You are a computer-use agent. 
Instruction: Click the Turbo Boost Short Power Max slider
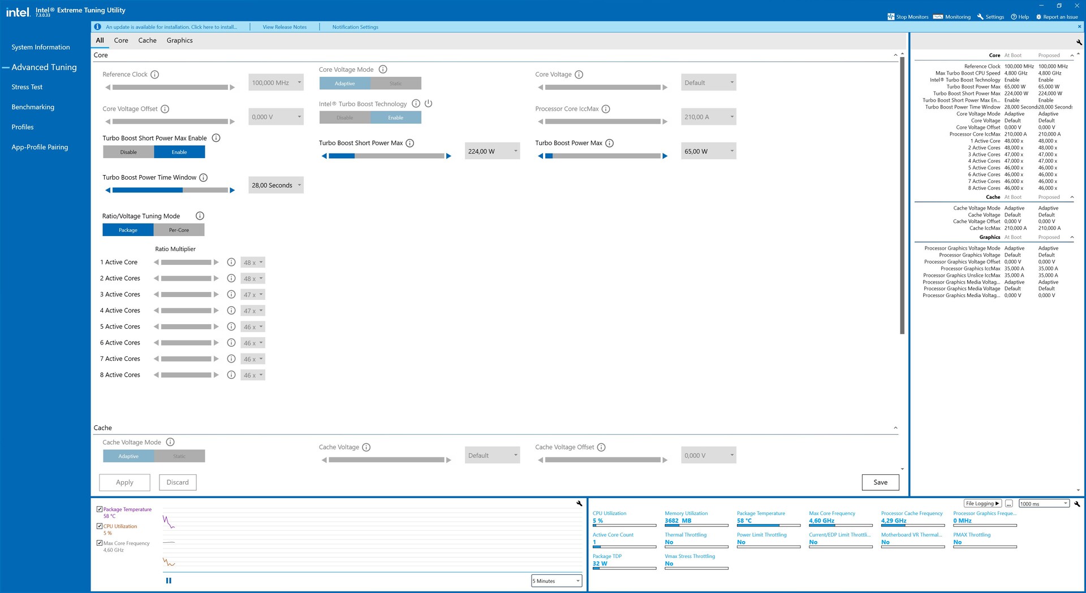pos(386,156)
